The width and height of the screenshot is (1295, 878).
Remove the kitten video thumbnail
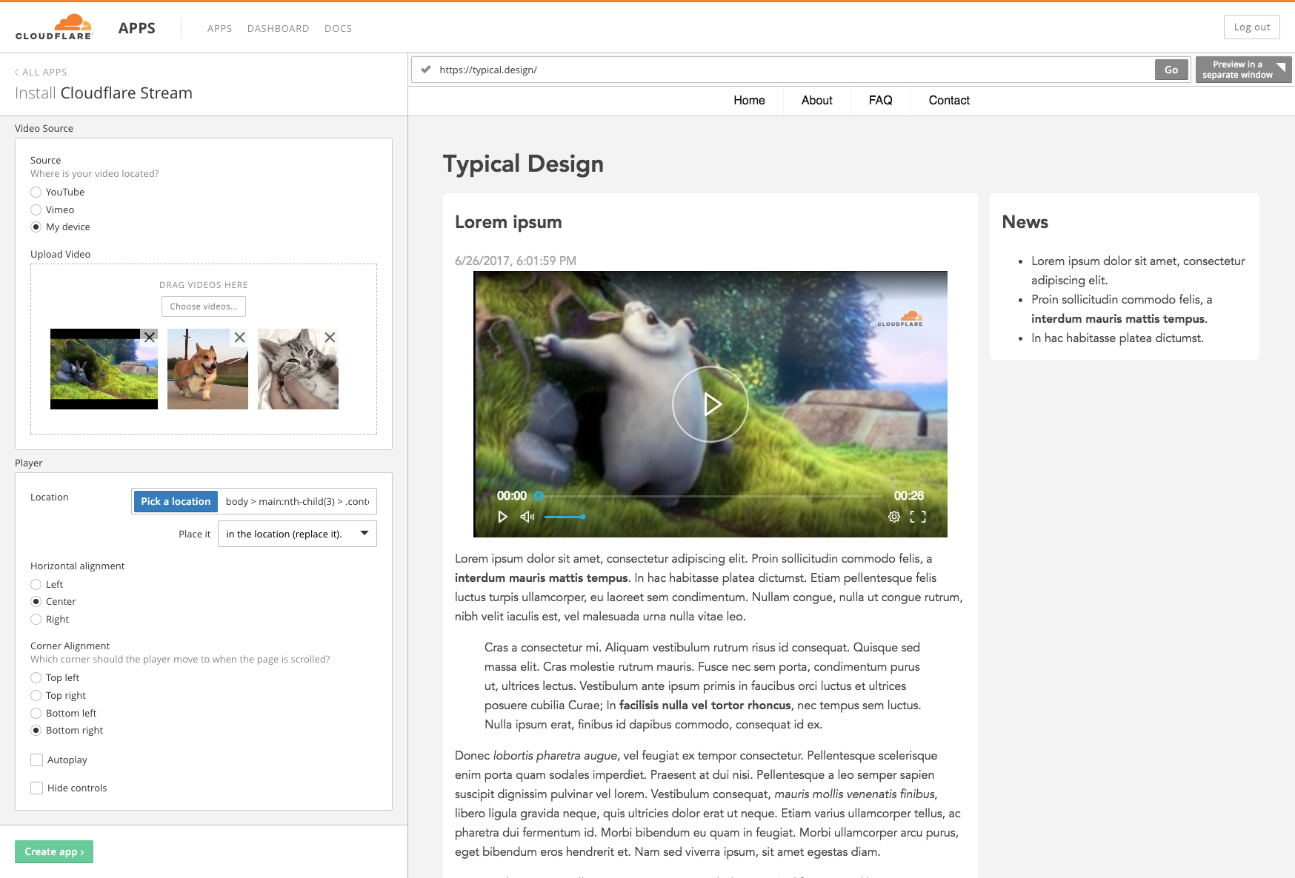(330, 338)
